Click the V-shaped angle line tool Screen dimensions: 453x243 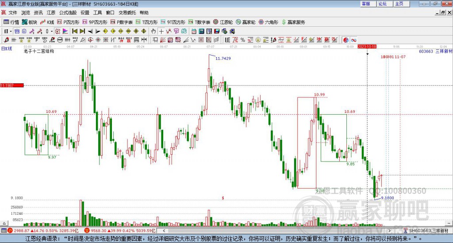[193, 40]
